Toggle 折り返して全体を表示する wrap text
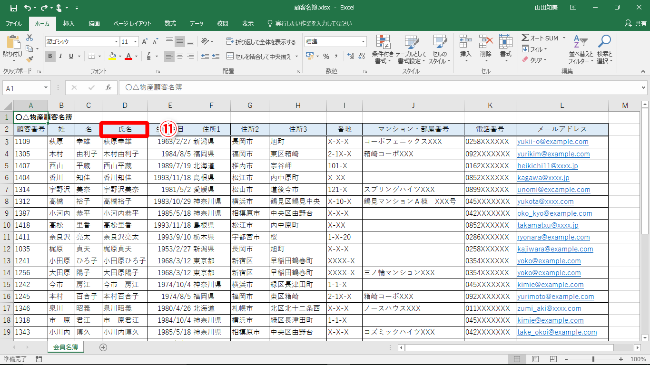This screenshot has width=650, height=365. point(261,42)
